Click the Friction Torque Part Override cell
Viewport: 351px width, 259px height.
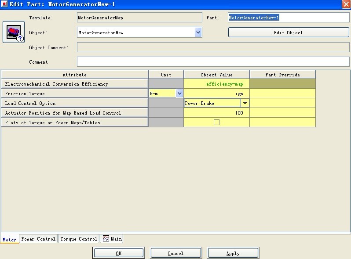pyautogui.click(x=282, y=94)
